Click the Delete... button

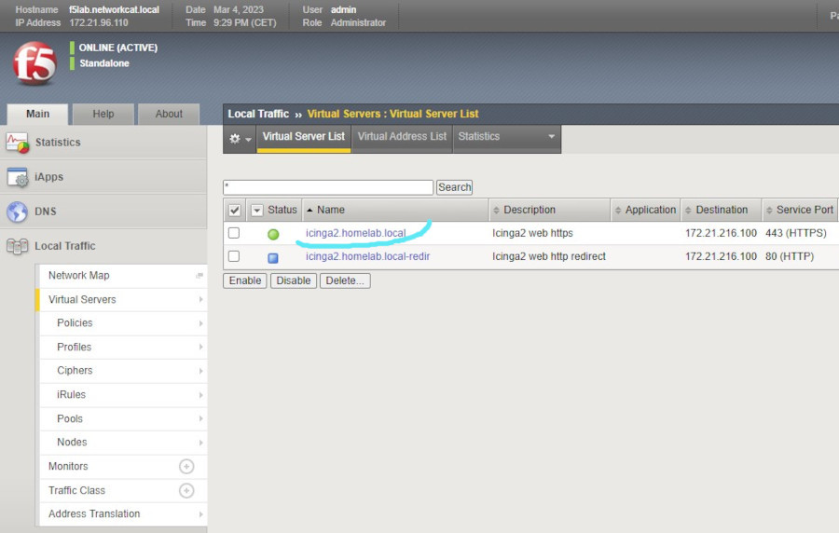pyautogui.click(x=345, y=280)
